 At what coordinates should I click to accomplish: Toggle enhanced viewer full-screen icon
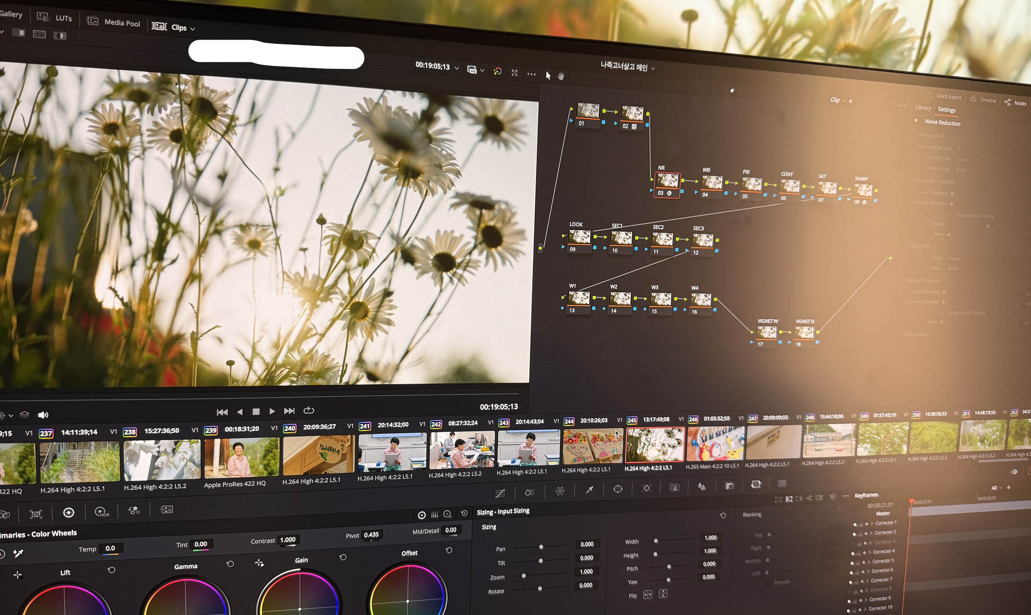[515, 73]
